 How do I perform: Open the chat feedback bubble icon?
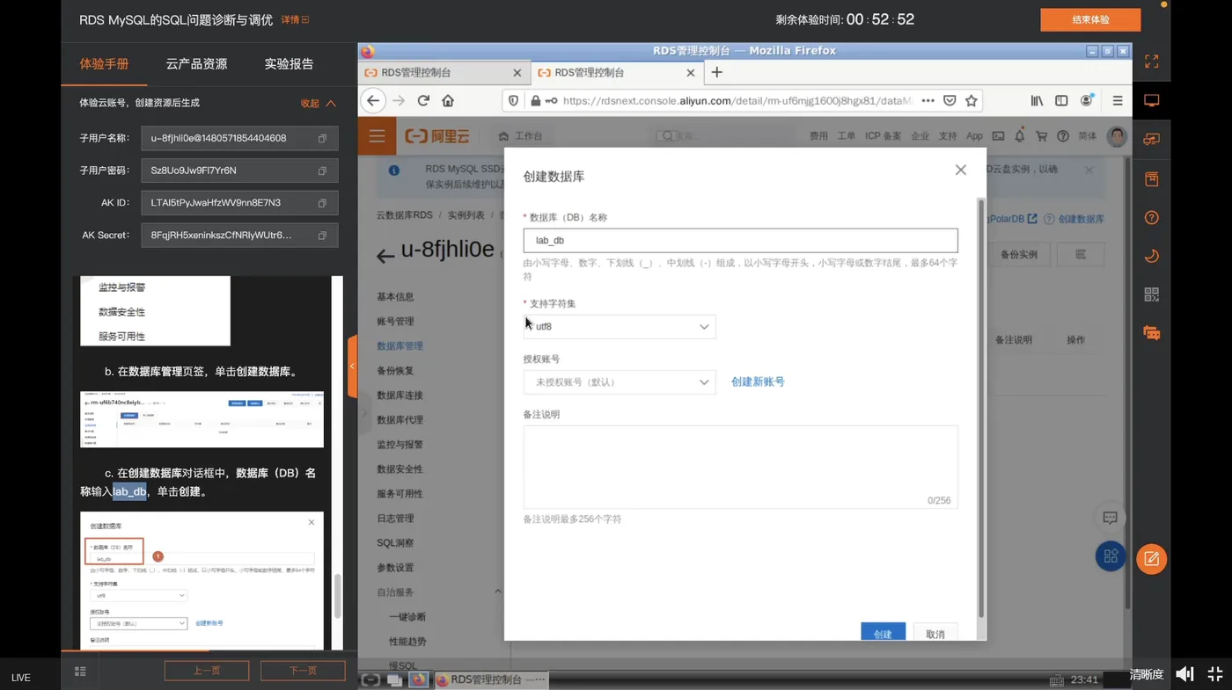1111,518
